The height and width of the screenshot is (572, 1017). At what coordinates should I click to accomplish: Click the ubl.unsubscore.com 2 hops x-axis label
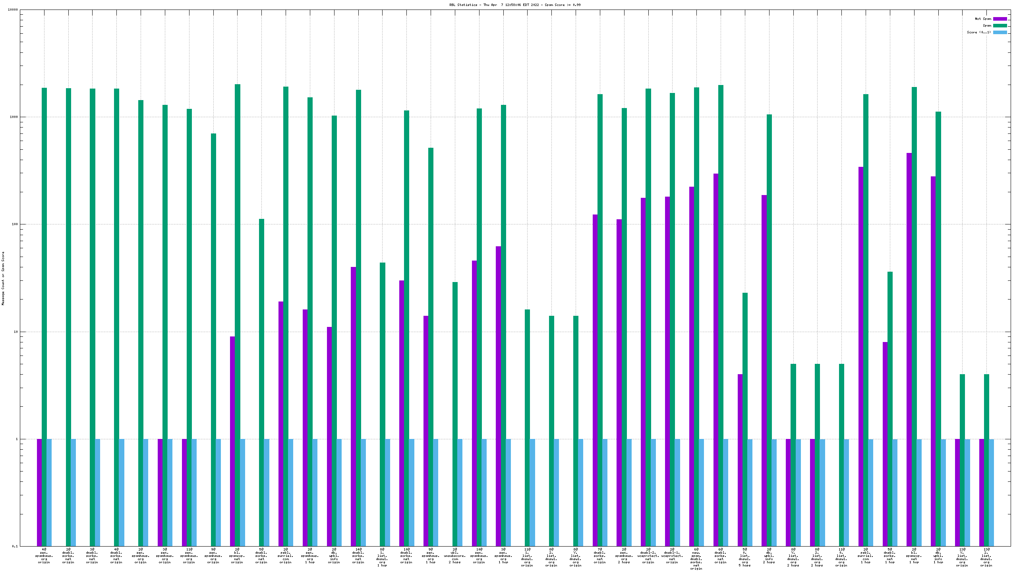455,556
